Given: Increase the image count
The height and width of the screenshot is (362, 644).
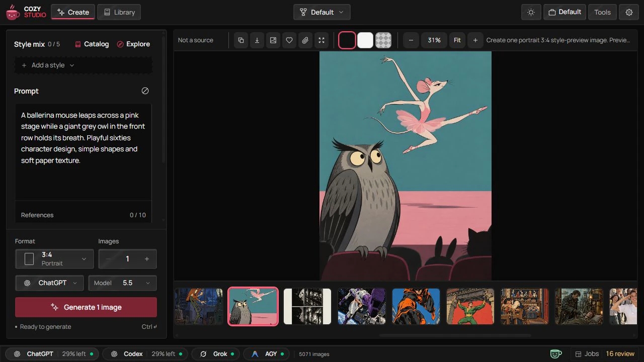Looking at the screenshot, I should (x=147, y=259).
